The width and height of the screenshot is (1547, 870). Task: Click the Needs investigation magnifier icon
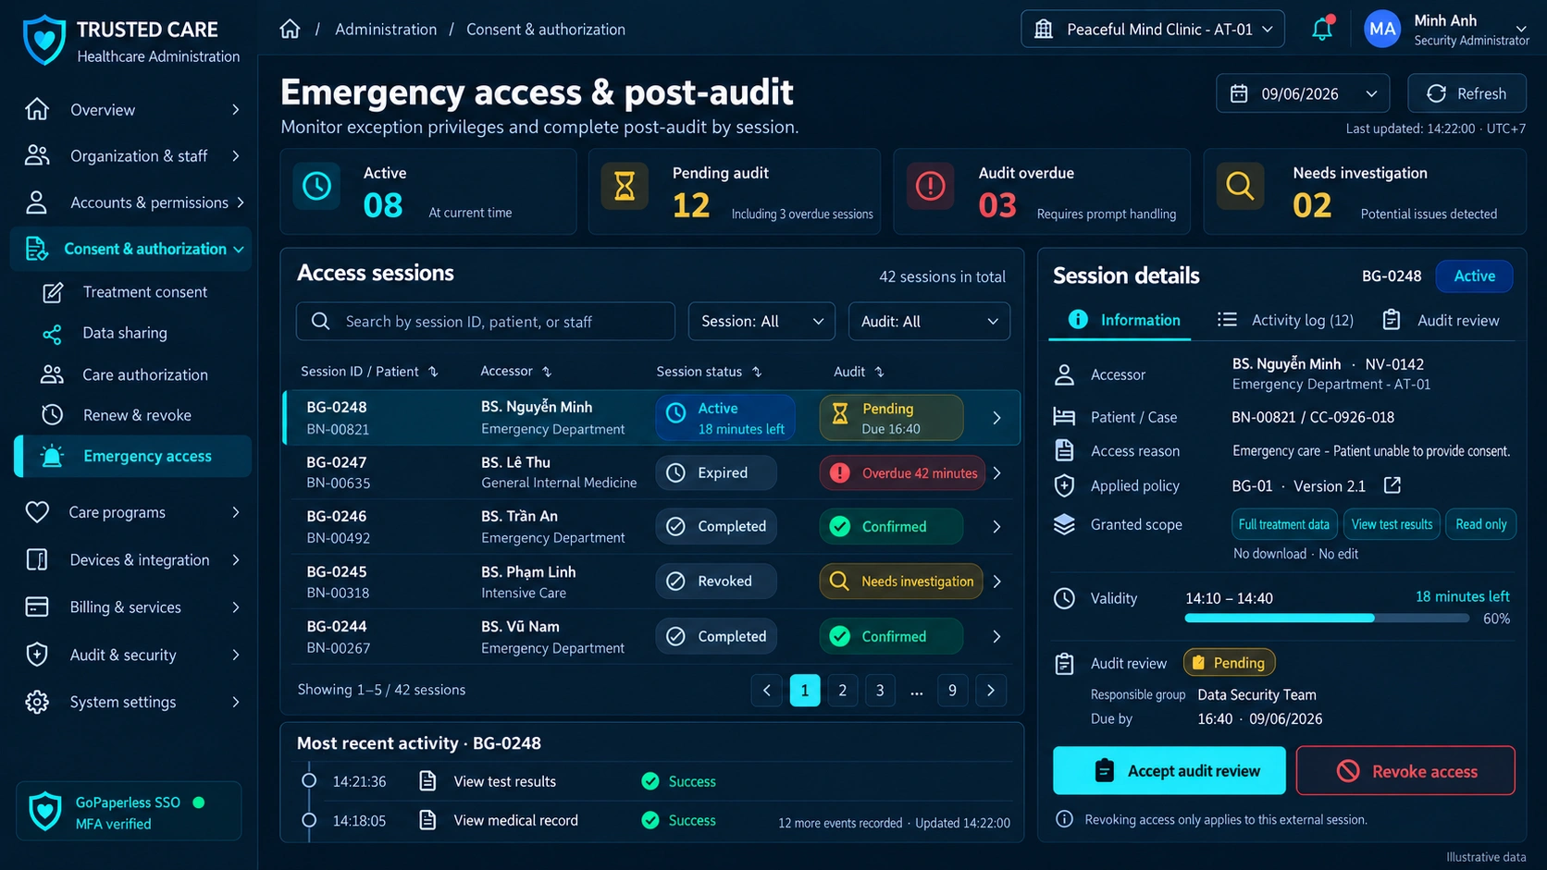click(x=1240, y=187)
